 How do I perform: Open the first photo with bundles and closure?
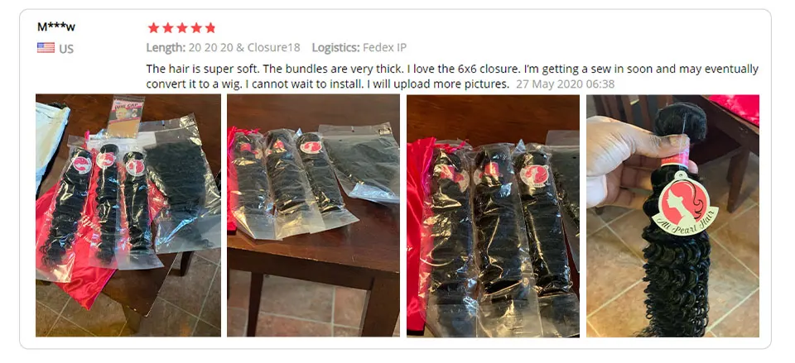[x=128, y=215]
